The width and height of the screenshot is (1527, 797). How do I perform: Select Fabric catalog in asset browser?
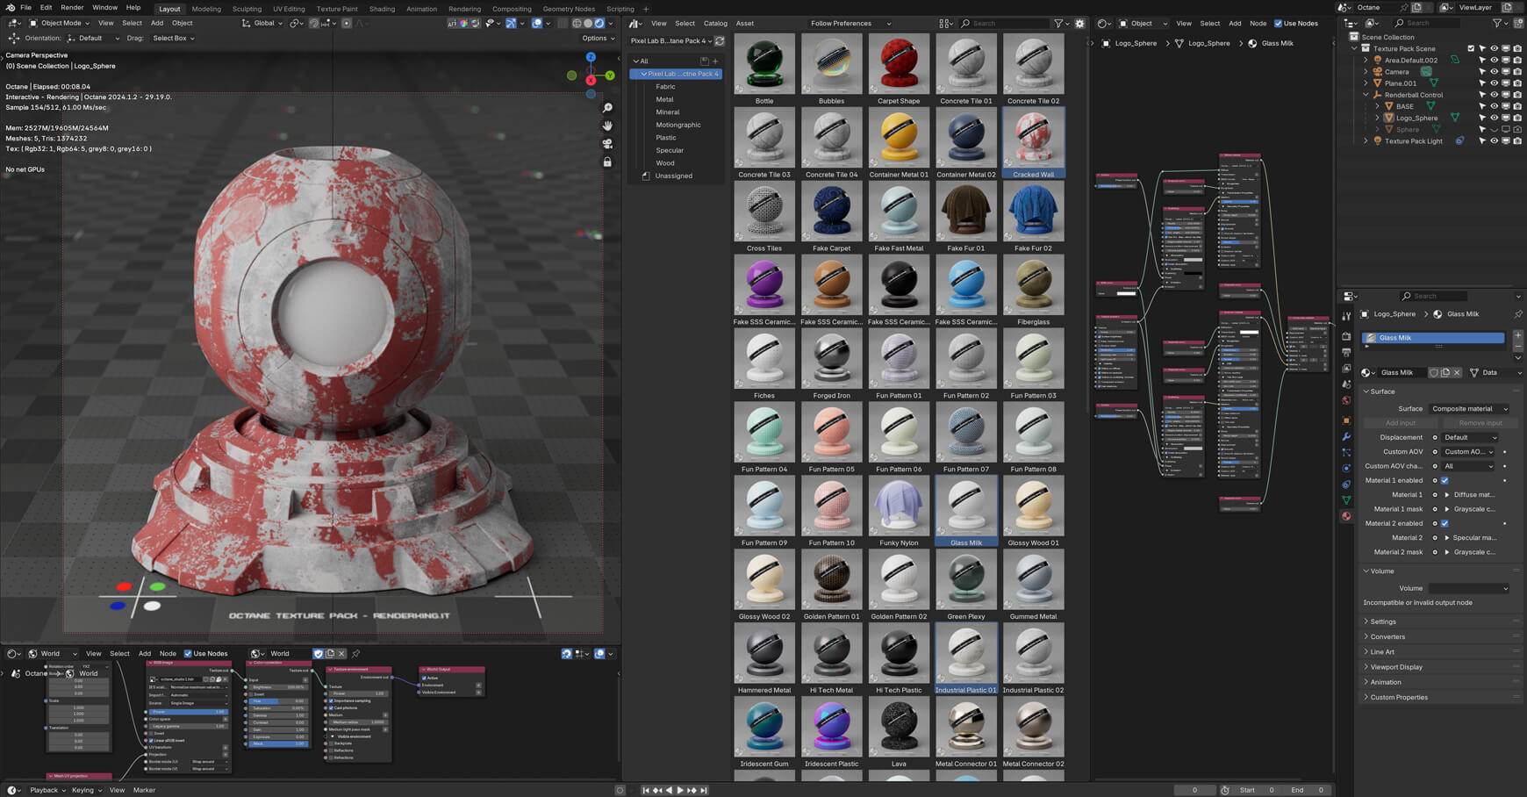[666, 87]
